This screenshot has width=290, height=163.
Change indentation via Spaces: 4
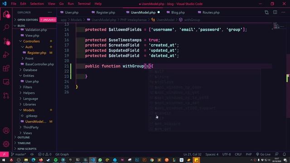pyautogui.click(x=212, y=154)
